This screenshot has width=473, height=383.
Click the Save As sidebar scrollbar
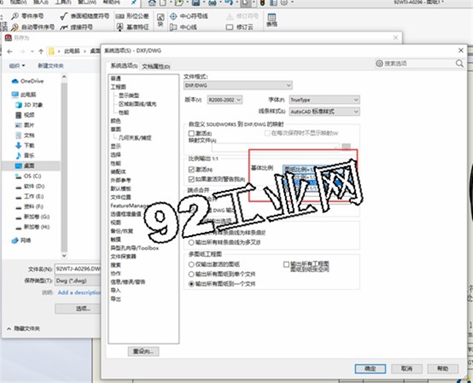click(x=64, y=166)
